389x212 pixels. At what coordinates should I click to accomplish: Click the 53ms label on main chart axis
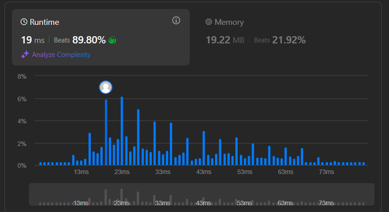tap(244, 172)
